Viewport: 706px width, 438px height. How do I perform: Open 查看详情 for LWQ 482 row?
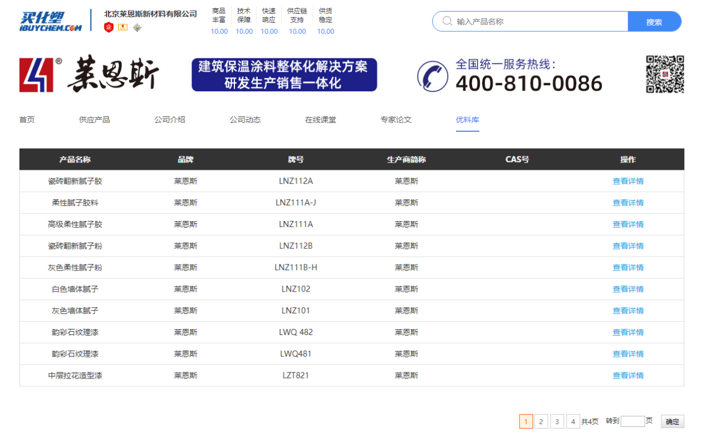coord(627,332)
